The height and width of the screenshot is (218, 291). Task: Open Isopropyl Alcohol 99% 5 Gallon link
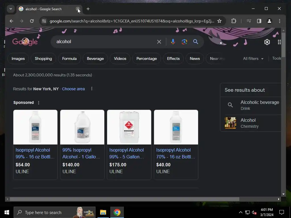(126, 153)
